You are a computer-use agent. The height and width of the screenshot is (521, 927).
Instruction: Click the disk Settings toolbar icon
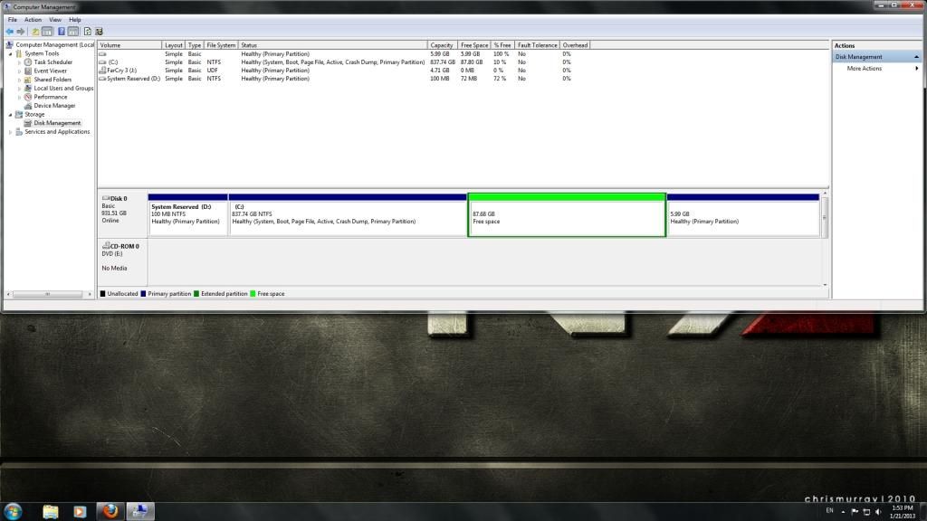(99, 32)
